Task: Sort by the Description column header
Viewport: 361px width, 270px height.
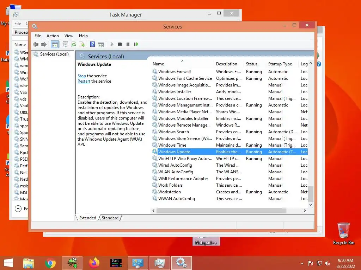Action: 228,64
